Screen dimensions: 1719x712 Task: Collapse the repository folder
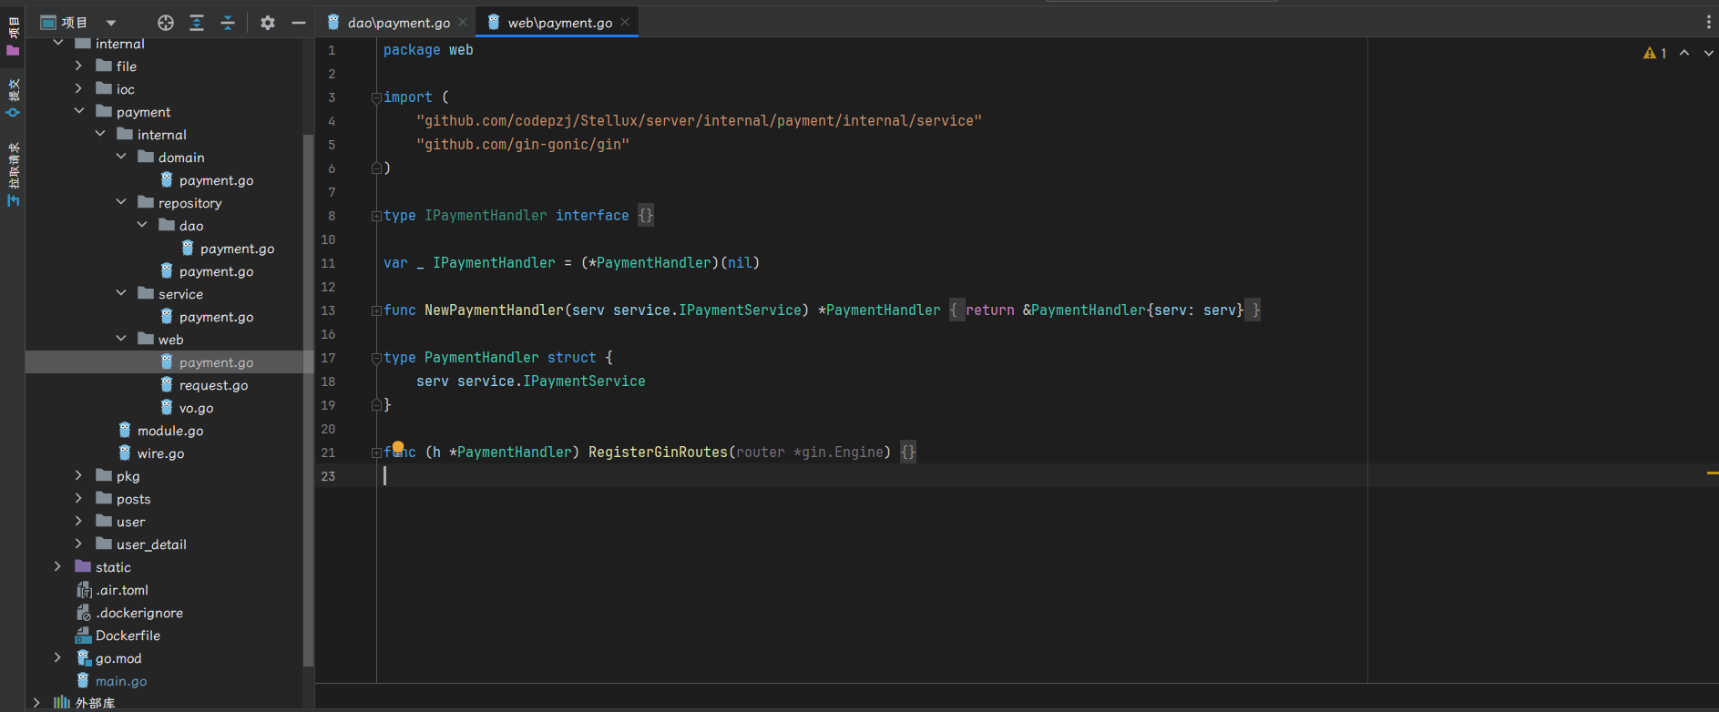point(121,202)
